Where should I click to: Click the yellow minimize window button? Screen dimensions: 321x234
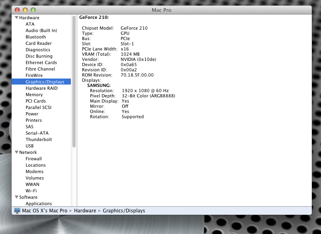[25, 10]
